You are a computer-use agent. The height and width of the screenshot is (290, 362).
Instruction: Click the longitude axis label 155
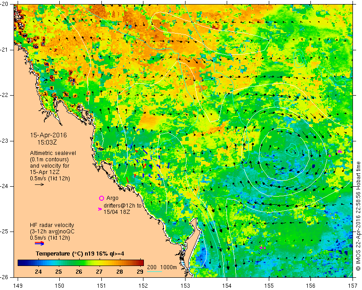click(269, 285)
